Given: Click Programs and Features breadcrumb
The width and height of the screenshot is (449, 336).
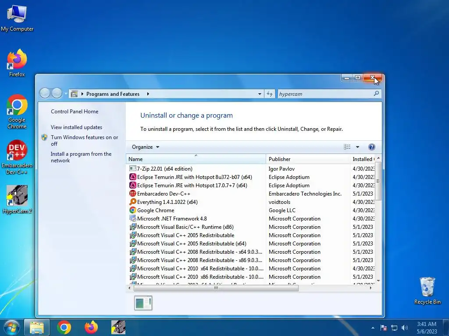Looking at the screenshot, I should [113, 94].
